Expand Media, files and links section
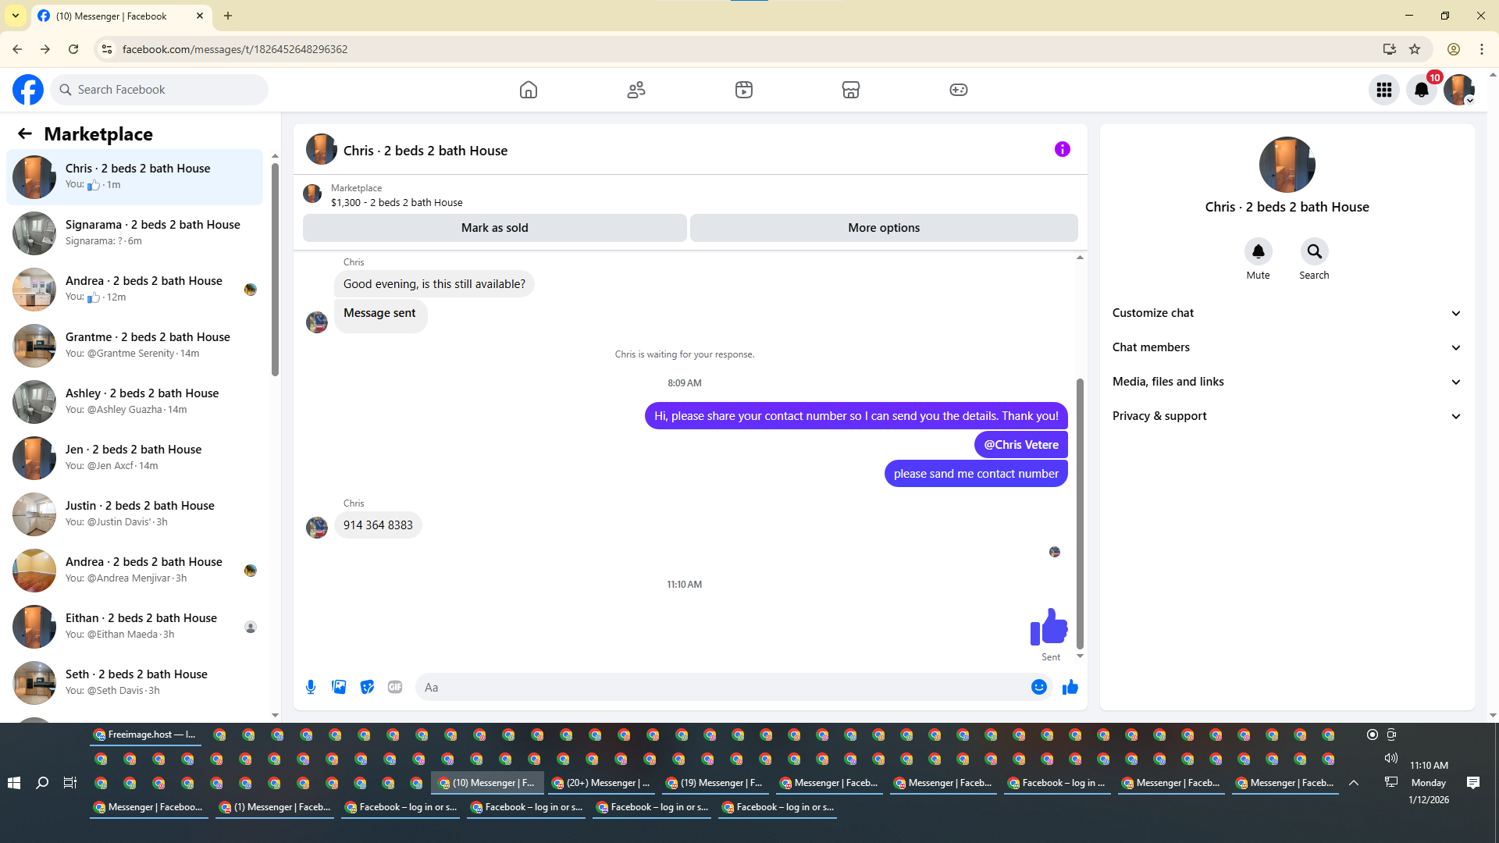Image resolution: width=1499 pixels, height=843 pixels. click(1286, 382)
